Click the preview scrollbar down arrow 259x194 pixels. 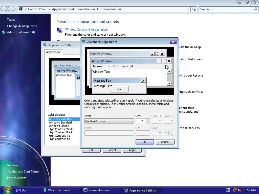(169, 83)
